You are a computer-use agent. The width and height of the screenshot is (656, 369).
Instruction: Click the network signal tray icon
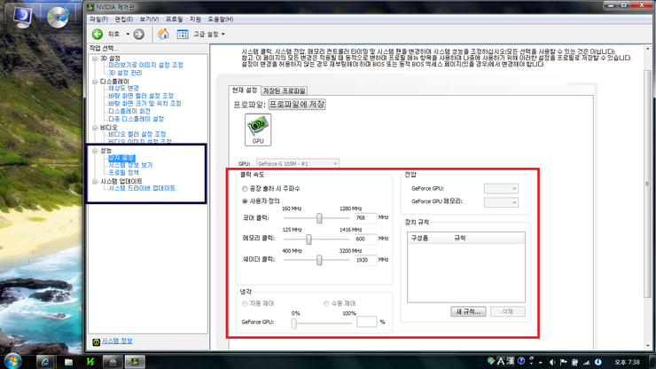click(x=587, y=362)
